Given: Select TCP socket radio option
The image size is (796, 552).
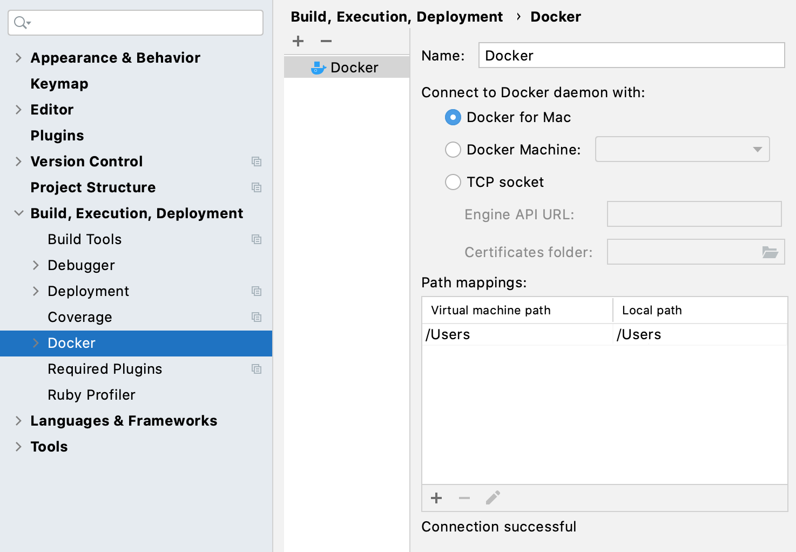Looking at the screenshot, I should (x=453, y=182).
